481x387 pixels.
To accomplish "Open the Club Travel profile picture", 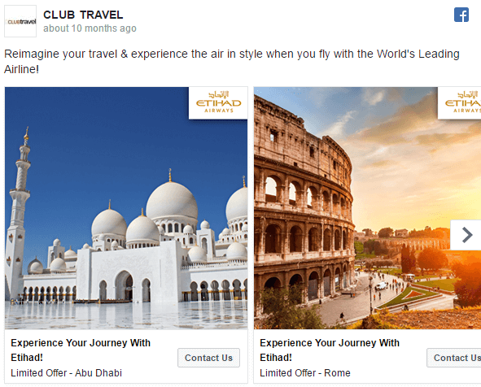I will click(20, 21).
